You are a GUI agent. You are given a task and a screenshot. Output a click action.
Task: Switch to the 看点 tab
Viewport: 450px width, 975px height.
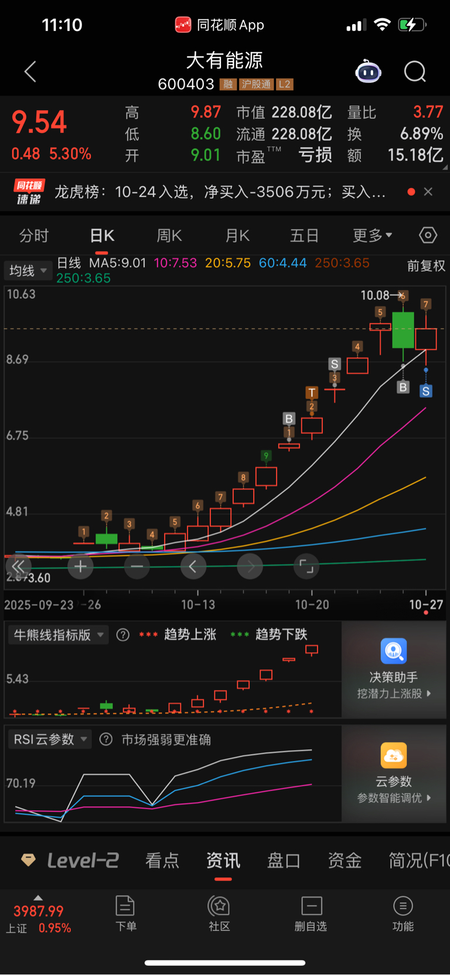tap(162, 861)
